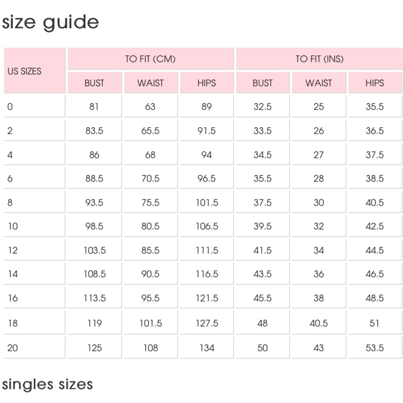Select bust value 83.5 for size 2
The width and height of the screenshot is (403, 403).
95,131
